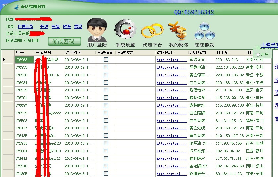The width and height of the screenshot is (278, 177).
Task: Open 我的财务 money icon
Action: click(x=179, y=34)
